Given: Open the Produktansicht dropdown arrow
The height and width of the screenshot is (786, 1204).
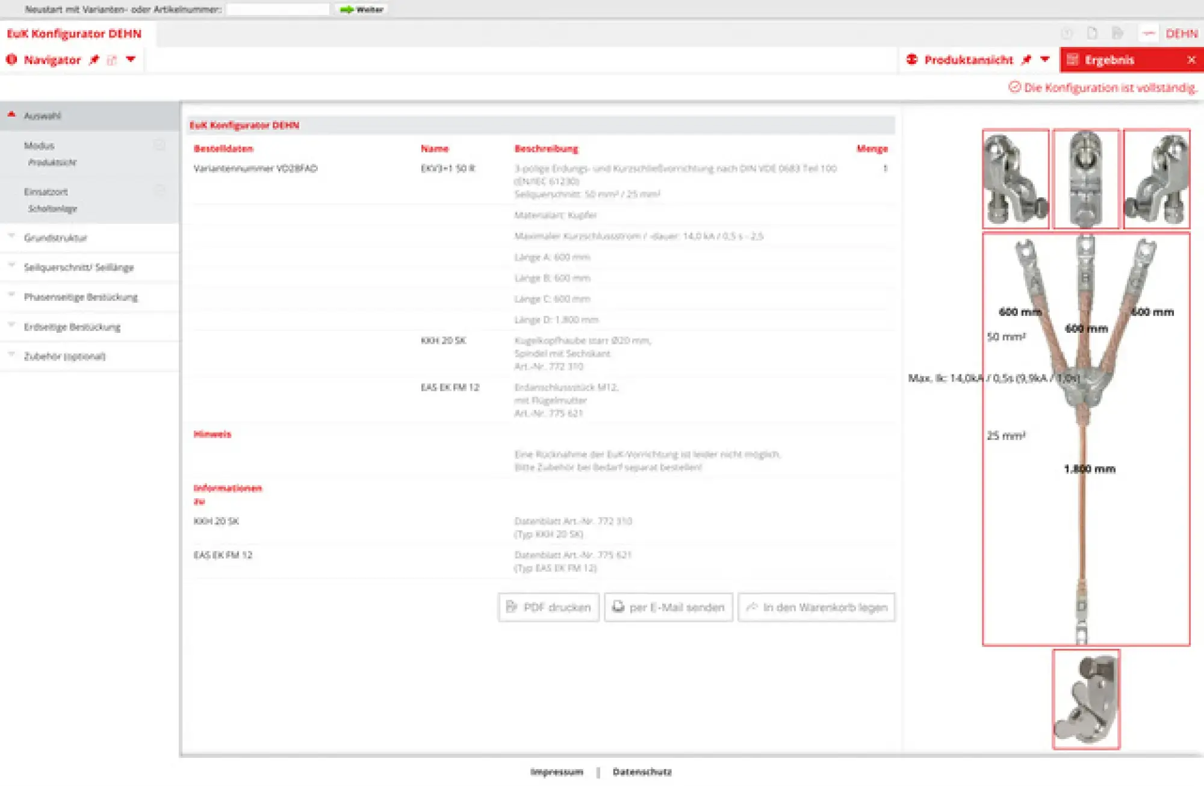Looking at the screenshot, I should tap(1045, 59).
